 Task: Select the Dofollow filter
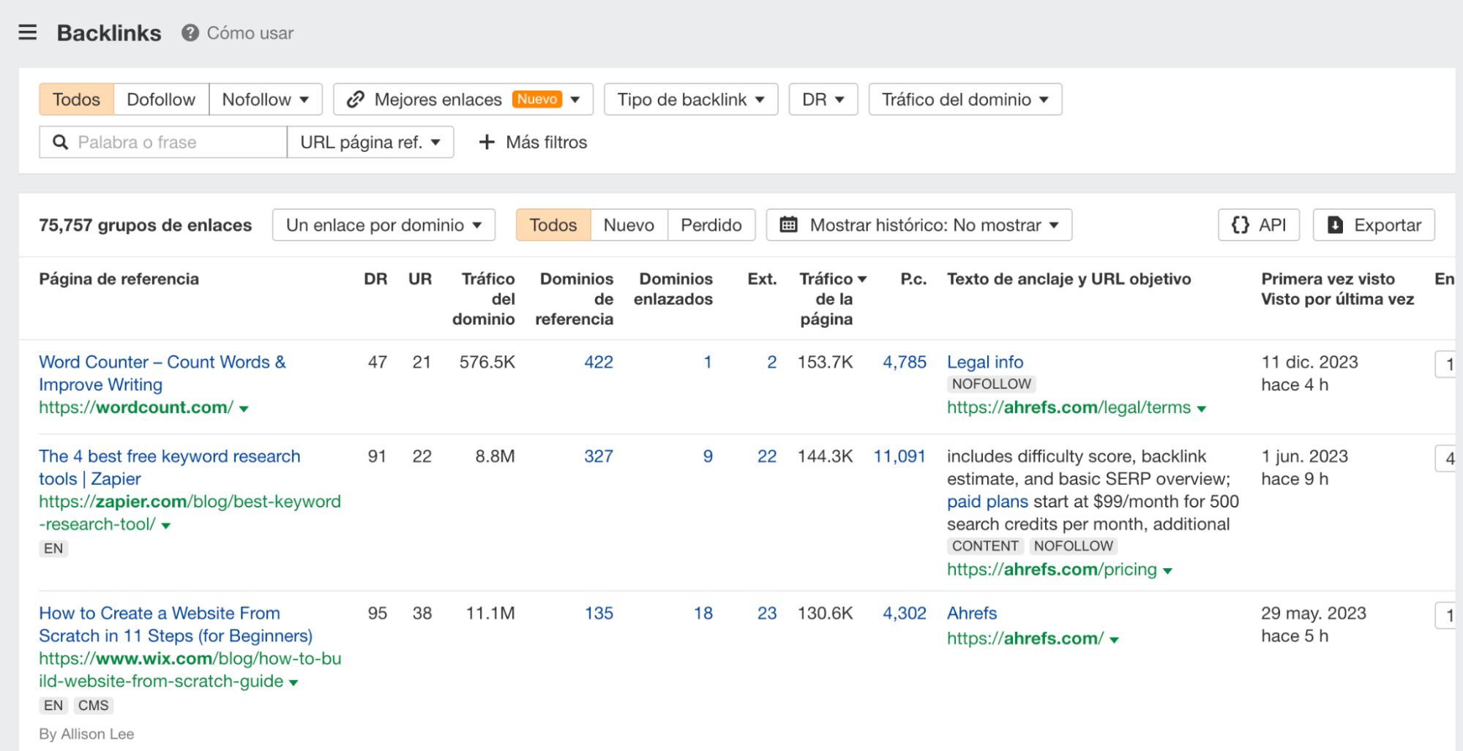162,99
